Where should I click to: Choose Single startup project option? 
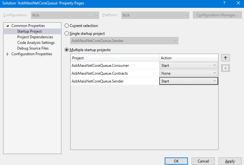(66, 34)
